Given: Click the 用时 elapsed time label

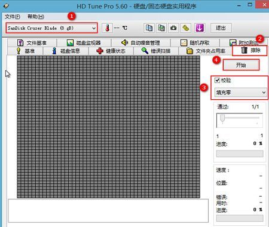Looking at the screenshot, I should [222, 203].
